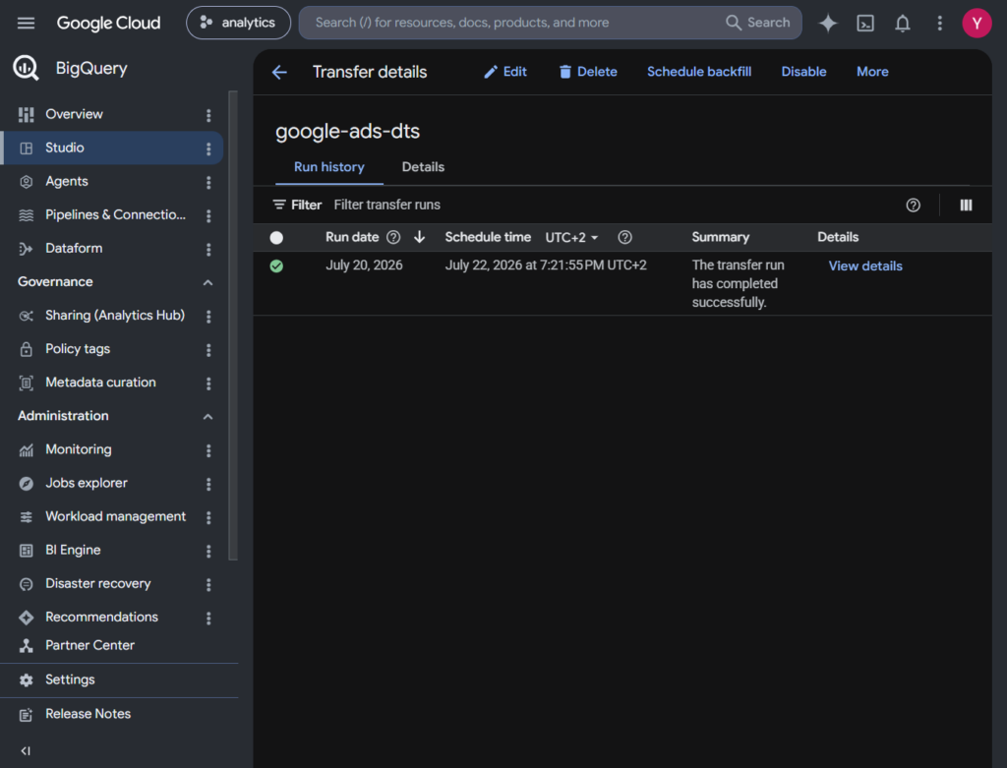Viewport: 1007px width, 768px height.
Task: Open the Monitoring row three-dot menu
Action: pos(208,450)
